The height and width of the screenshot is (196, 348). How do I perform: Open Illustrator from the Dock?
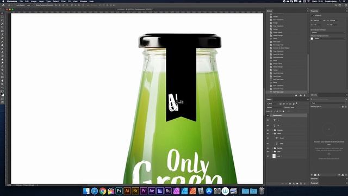click(127, 191)
